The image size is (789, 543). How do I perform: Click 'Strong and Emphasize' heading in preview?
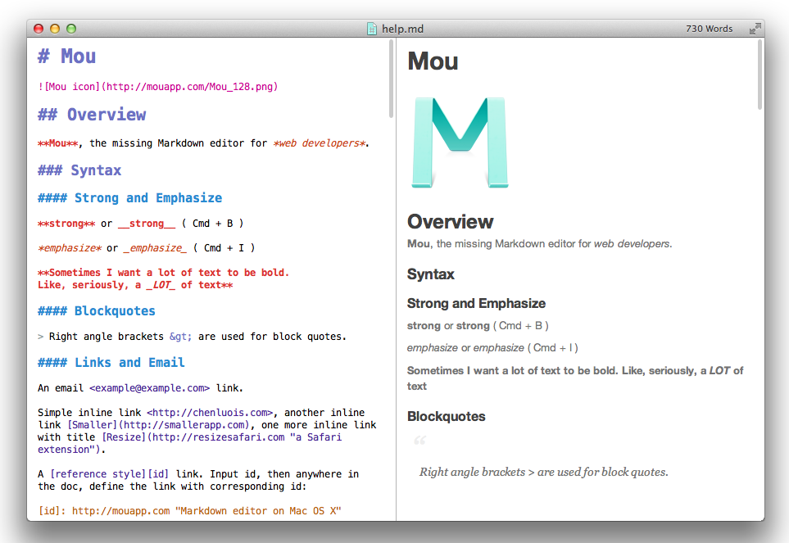[x=477, y=303]
